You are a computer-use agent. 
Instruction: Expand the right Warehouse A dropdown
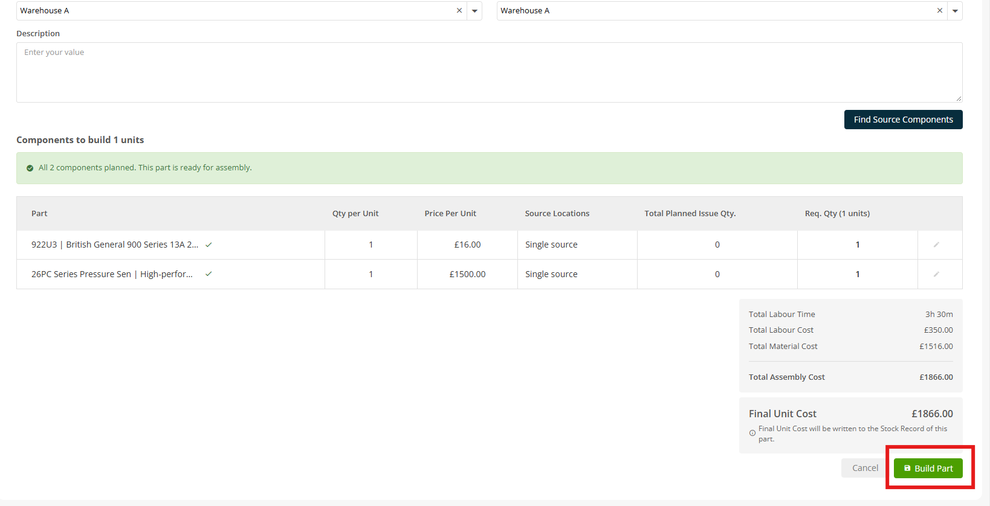tap(955, 11)
